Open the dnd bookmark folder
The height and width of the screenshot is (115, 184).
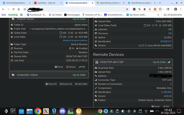pos(4,15)
